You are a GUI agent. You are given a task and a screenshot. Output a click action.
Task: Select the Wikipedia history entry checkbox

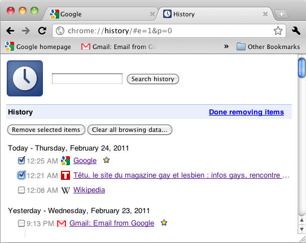[21, 190]
